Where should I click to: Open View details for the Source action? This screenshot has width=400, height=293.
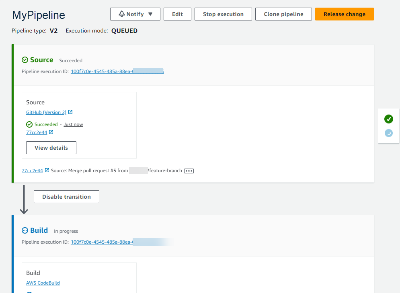51,147
